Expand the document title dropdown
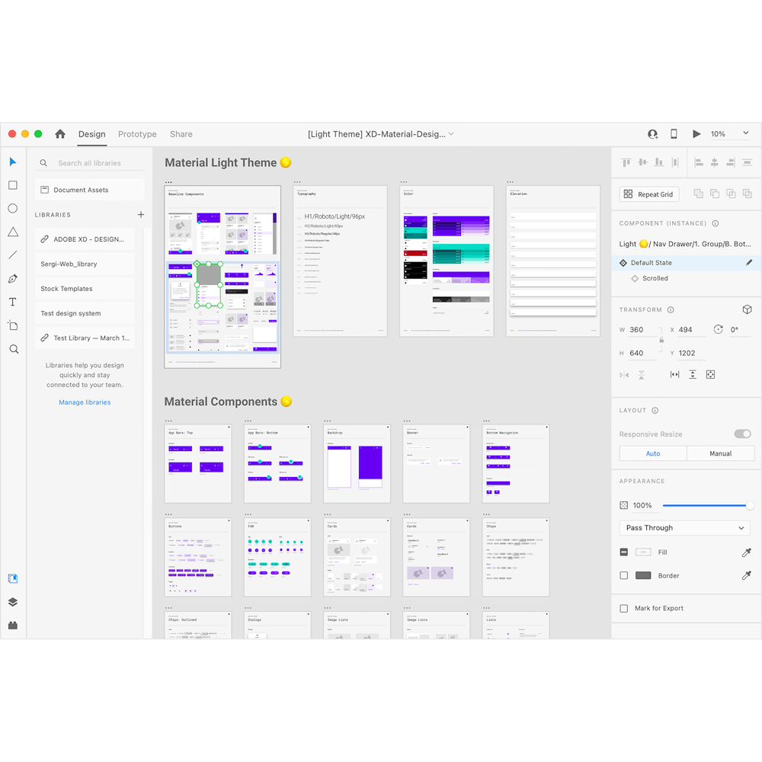The image size is (762, 762). [x=451, y=133]
